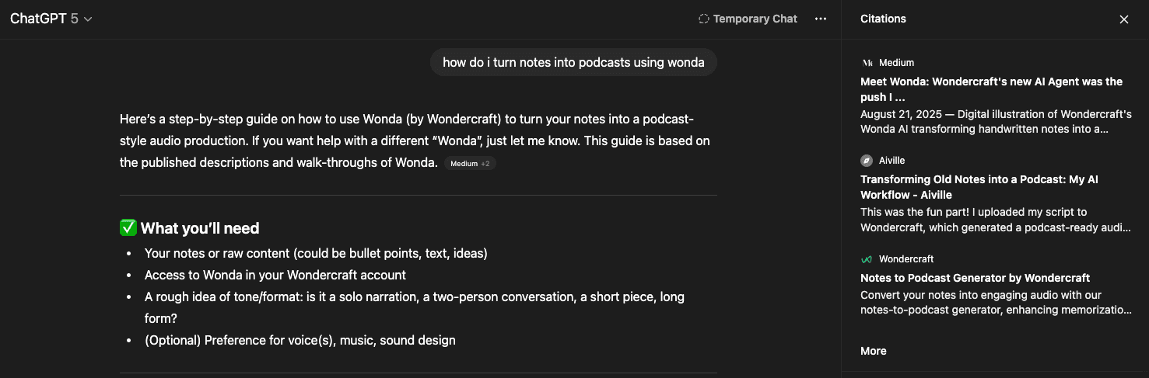Click '(Optional) Preference for voice(s)' bullet
This screenshot has width=1149, height=378.
300,340
